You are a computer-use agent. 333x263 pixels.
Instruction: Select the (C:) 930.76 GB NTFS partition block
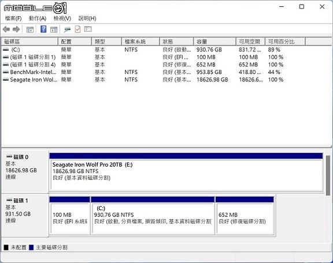tap(153, 216)
